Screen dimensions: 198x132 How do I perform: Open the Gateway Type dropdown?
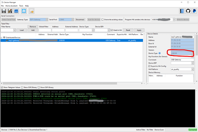(47, 20)
